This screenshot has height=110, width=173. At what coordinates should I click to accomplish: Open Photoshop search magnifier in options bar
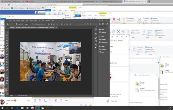(x=100, y=24)
